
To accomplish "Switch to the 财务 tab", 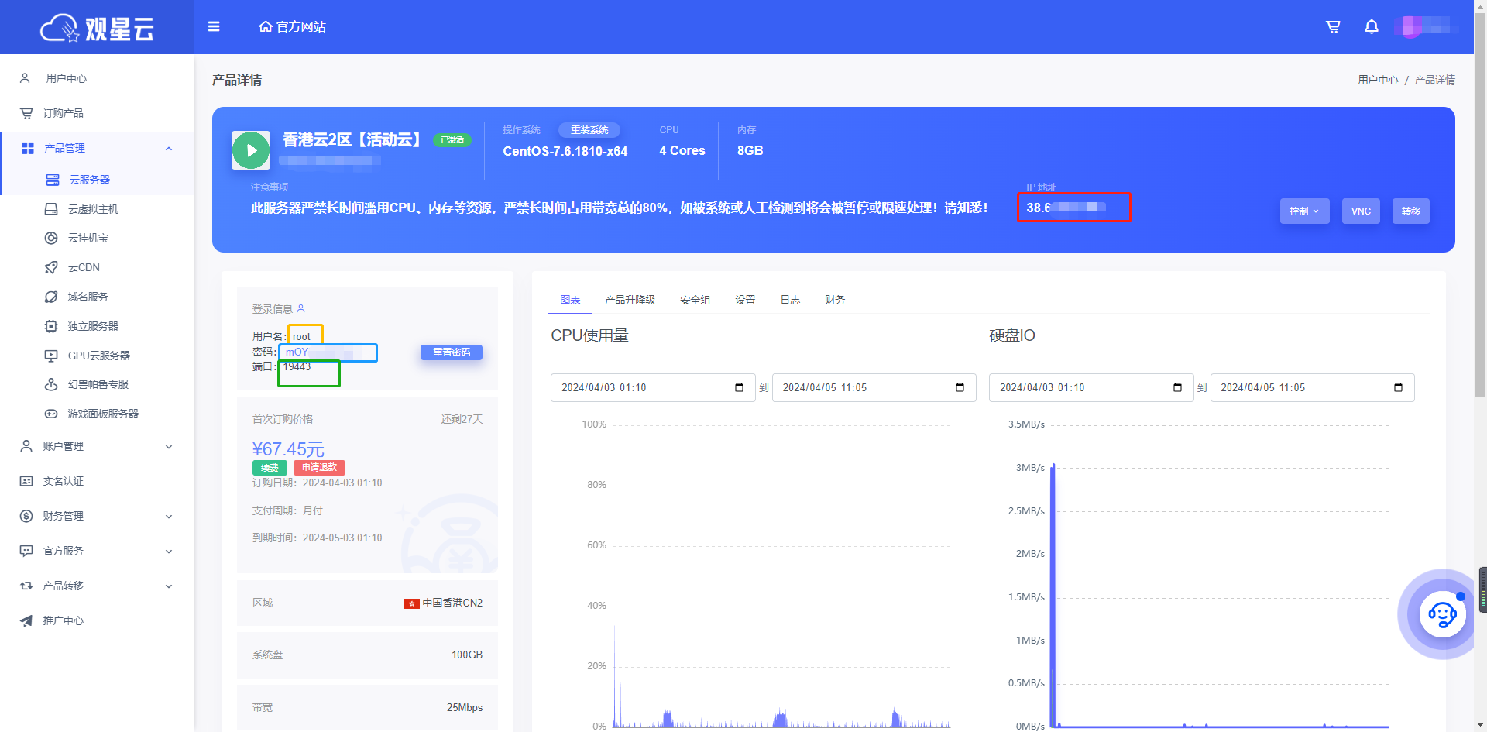I will pyautogui.click(x=835, y=300).
